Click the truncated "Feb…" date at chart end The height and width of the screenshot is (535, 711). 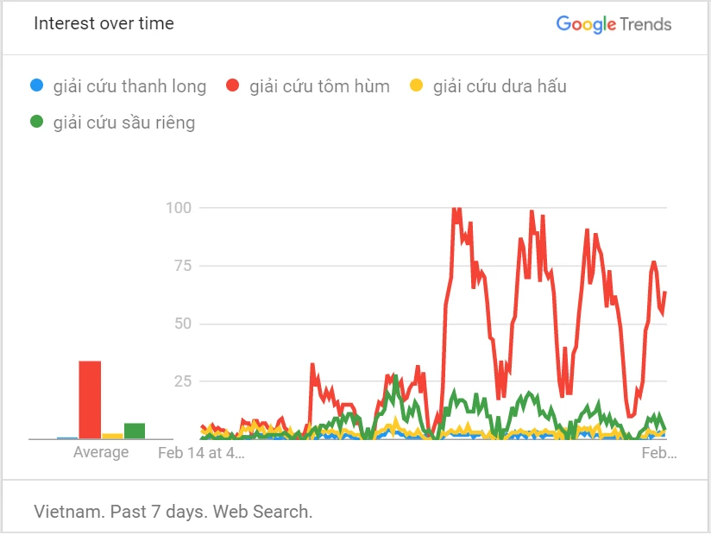(x=660, y=452)
